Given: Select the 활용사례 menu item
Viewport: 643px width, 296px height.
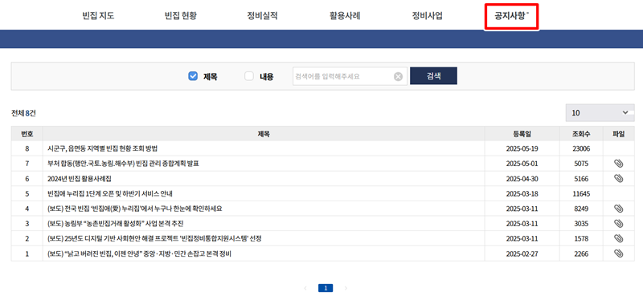Looking at the screenshot, I should [x=345, y=16].
